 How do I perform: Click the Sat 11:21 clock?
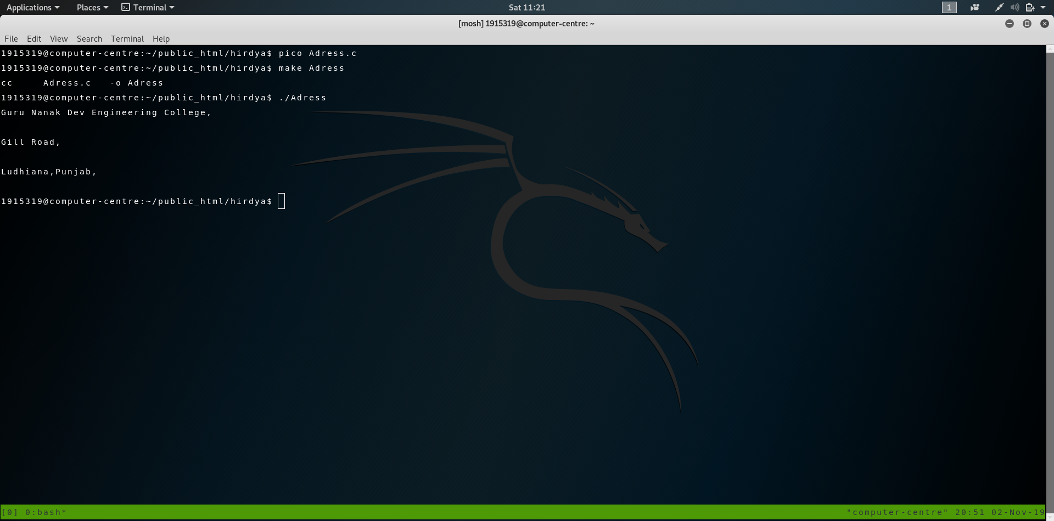(x=527, y=7)
